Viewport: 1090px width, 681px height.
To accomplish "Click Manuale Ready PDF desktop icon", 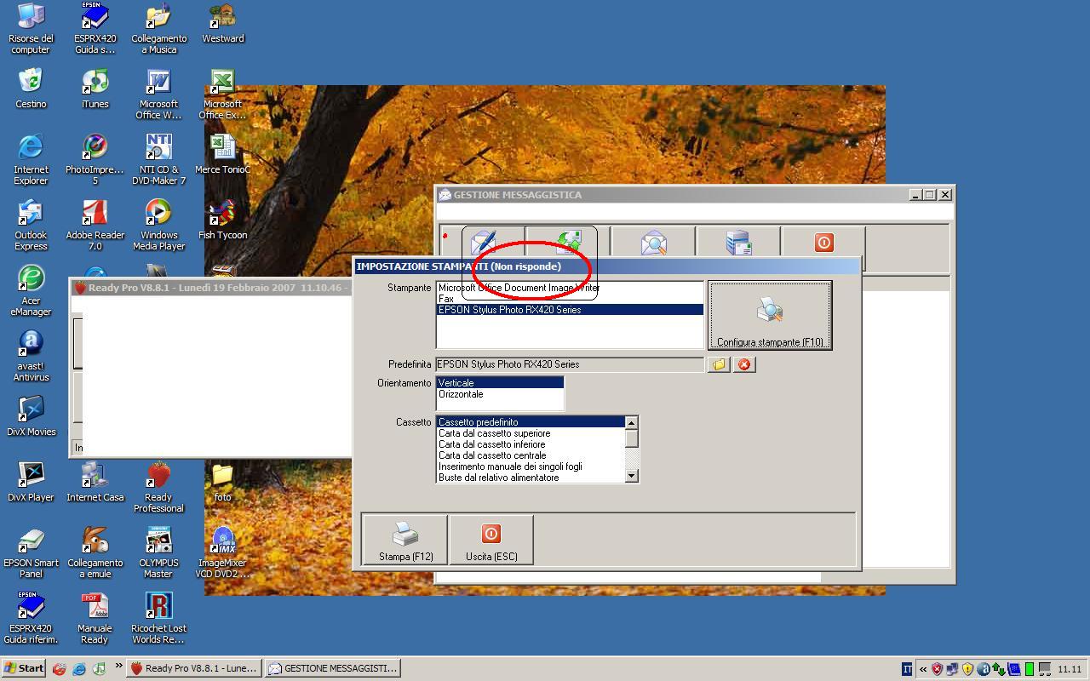I will 95,618.
